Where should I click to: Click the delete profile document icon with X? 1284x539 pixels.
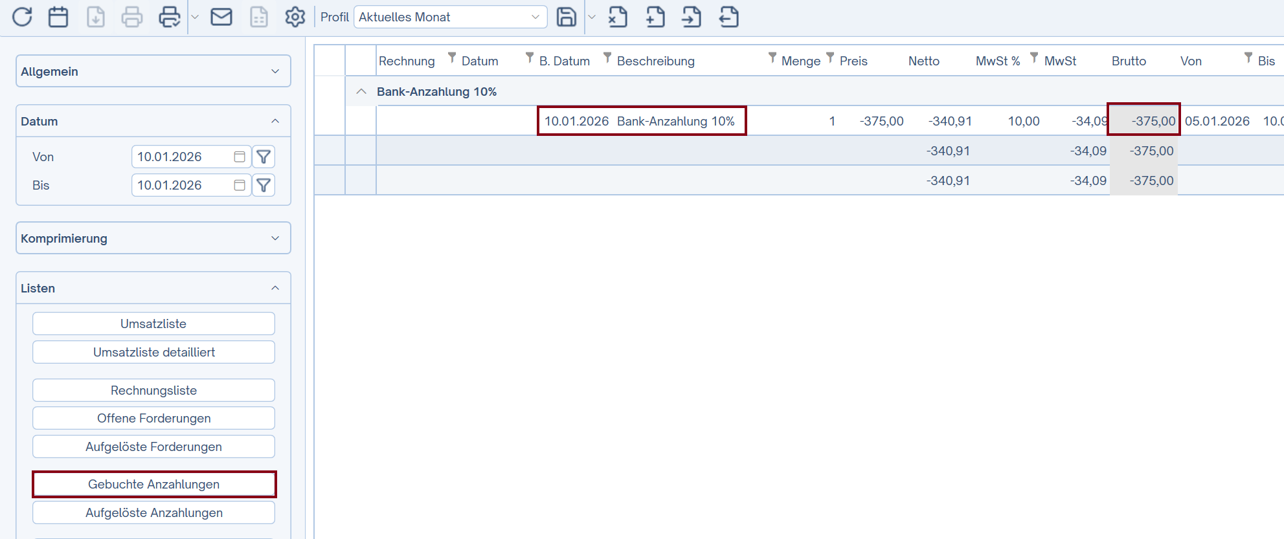pyautogui.click(x=618, y=17)
